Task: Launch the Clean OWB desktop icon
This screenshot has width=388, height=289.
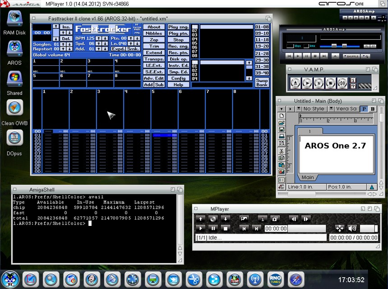Action: [x=14, y=107]
